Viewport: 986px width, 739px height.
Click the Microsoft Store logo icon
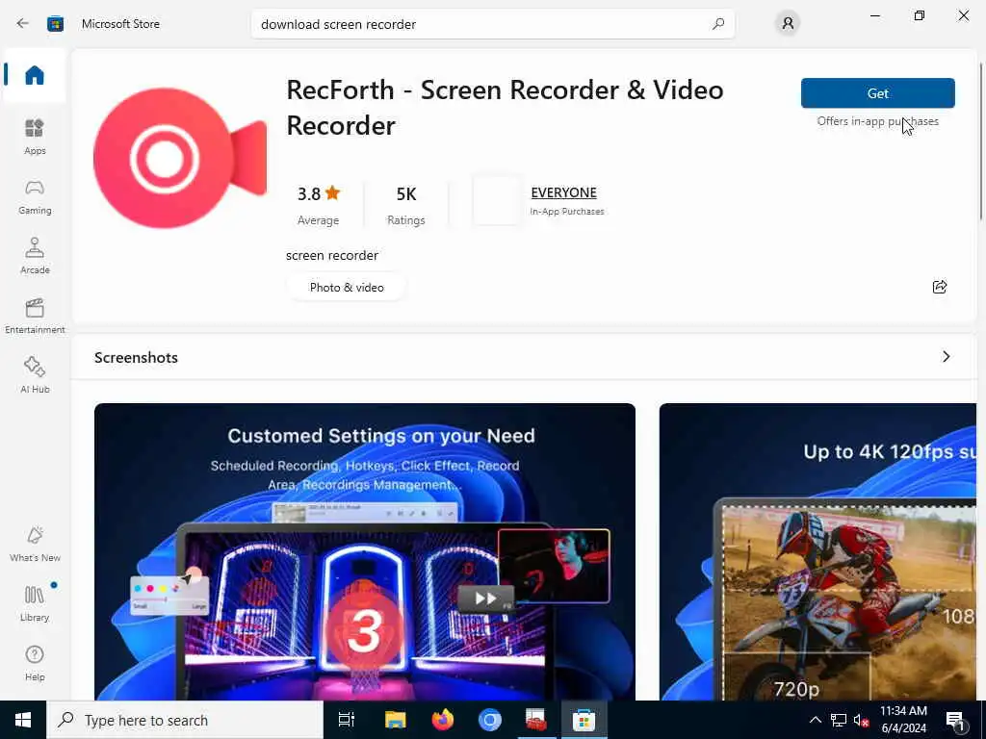55,24
